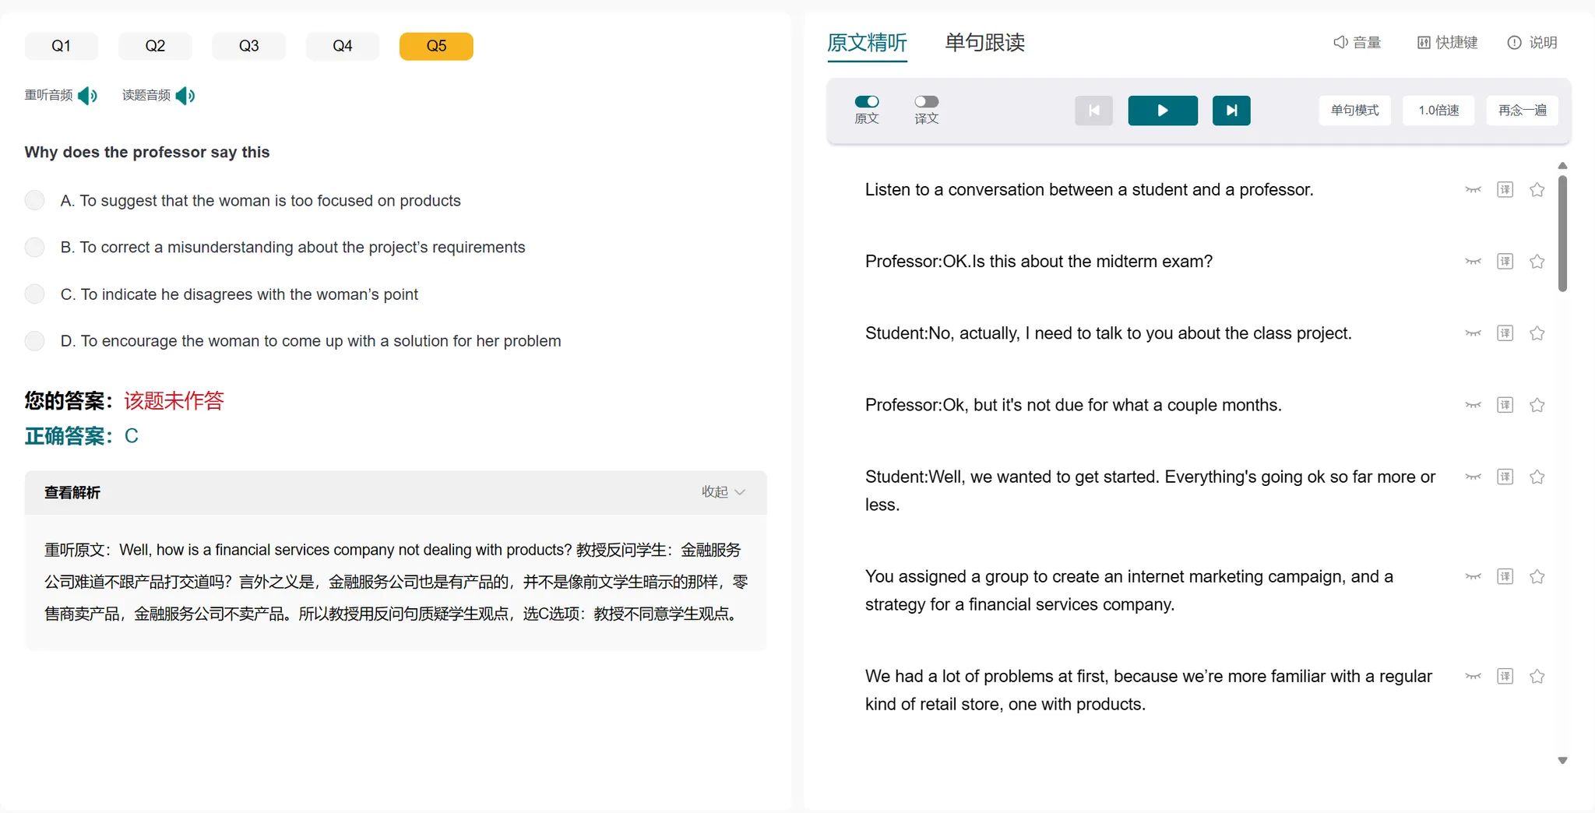Collapse the 查看解析 panel with 收起
The width and height of the screenshot is (1595, 813).
[x=723, y=492]
